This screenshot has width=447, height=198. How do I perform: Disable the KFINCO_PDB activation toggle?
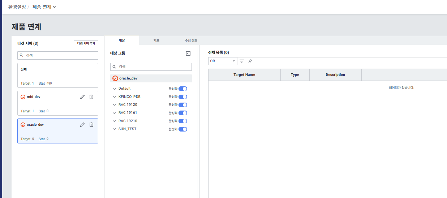[x=183, y=97]
